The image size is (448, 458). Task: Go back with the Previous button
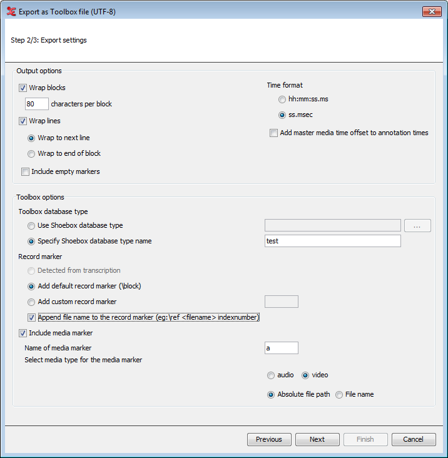click(x=269, y=439)
